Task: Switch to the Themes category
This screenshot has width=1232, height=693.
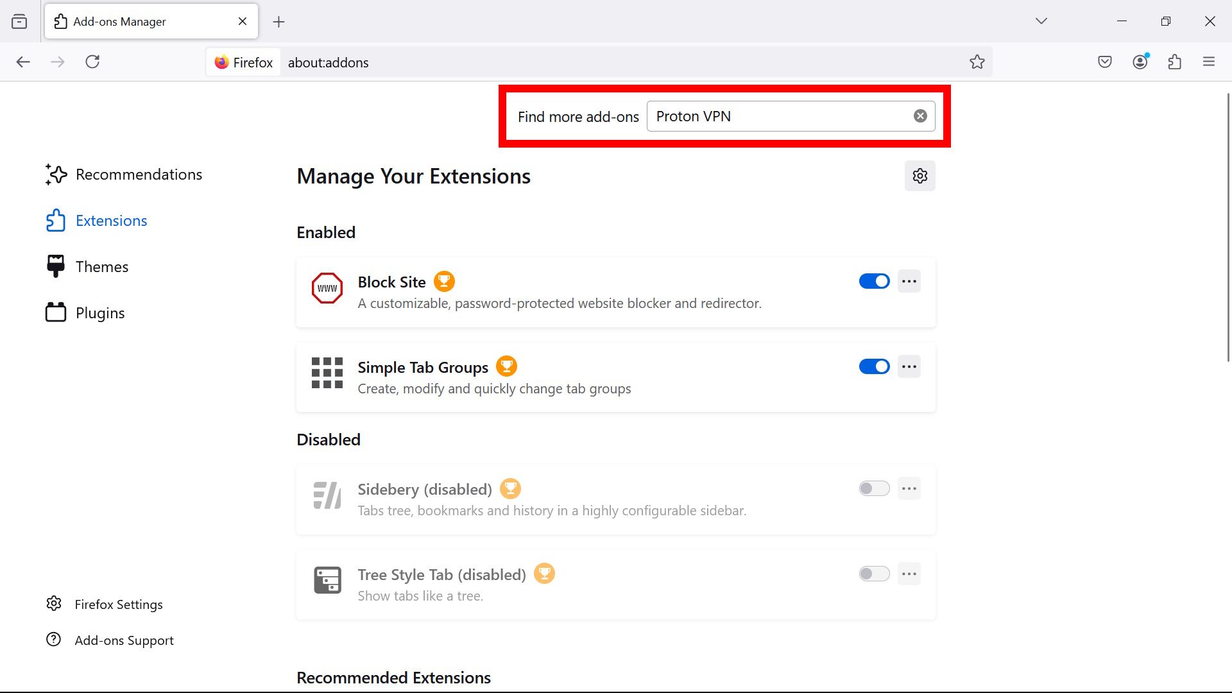Action: (x=87, y=267)
